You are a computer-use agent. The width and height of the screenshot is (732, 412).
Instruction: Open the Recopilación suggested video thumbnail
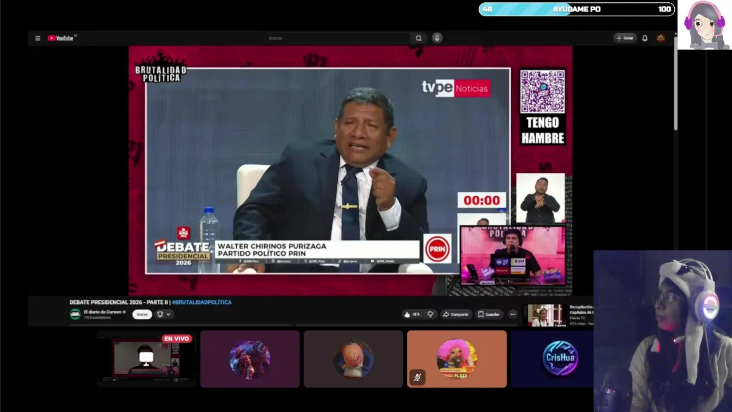546,315
